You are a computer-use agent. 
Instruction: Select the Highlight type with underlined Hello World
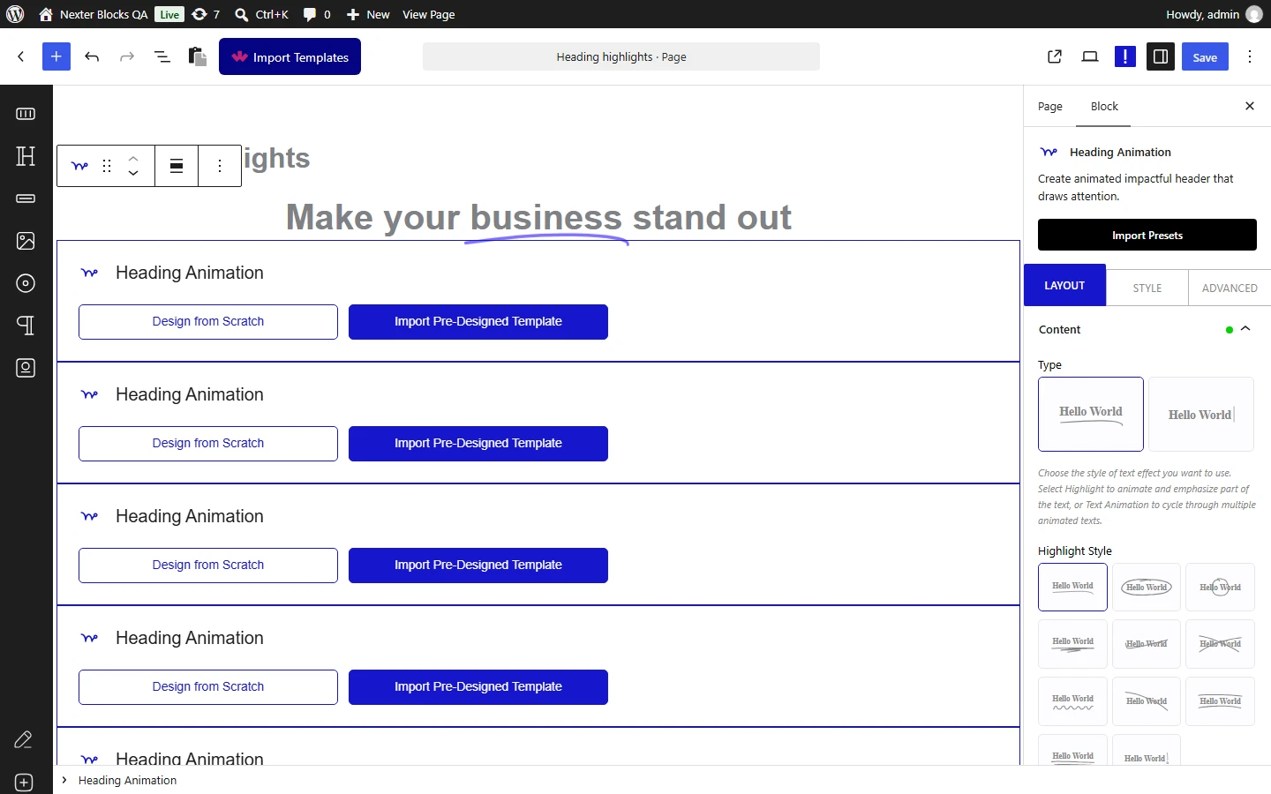pyautogui.click(x=1091, y=414)
